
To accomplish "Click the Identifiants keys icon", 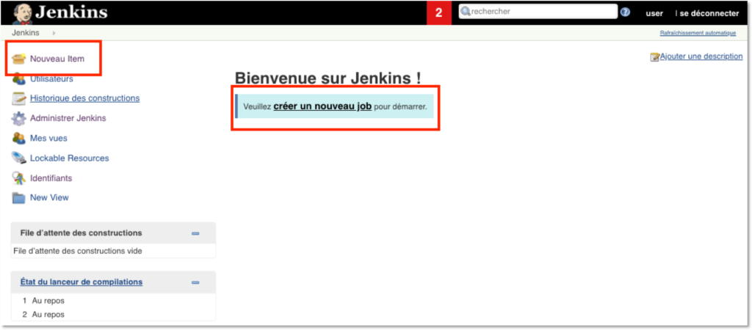I will click(x=18, y=178).
